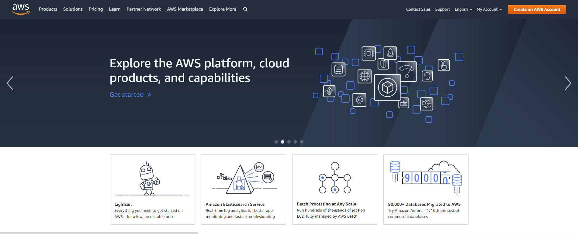This screenshot has height=234, width=578.
Task: Open the English language dropdown
Action: pos(463,9)
